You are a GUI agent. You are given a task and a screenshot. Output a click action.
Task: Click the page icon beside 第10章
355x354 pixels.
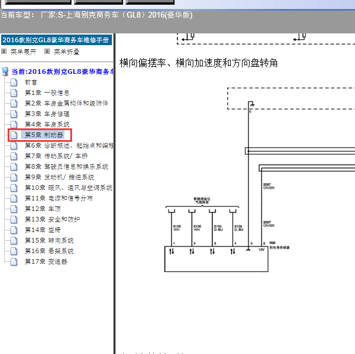tap(14, 188)
